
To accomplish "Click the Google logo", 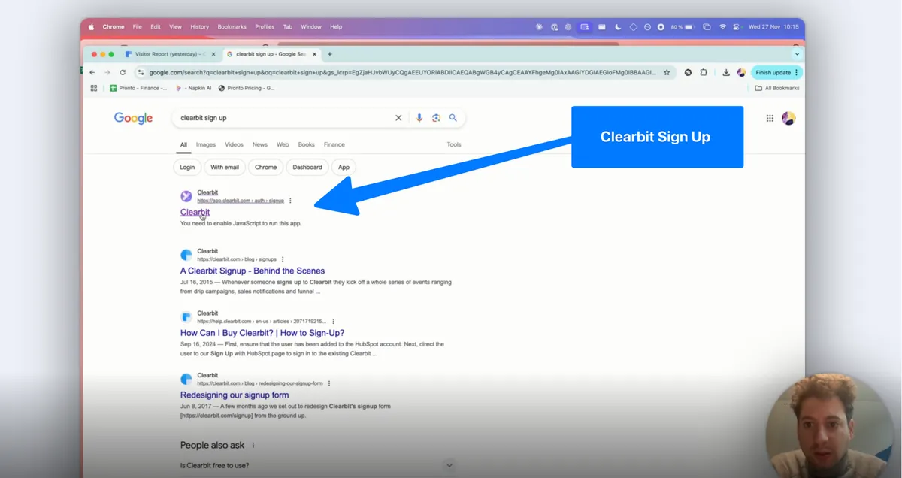I will pyautogui.click(x=133, y=118).
